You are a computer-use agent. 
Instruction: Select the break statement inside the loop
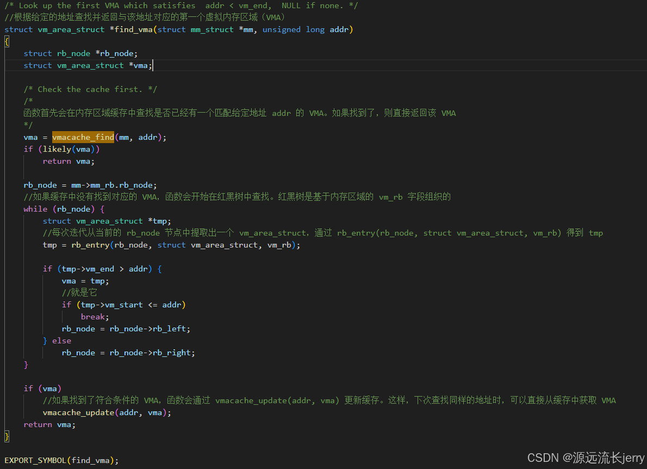94,316
